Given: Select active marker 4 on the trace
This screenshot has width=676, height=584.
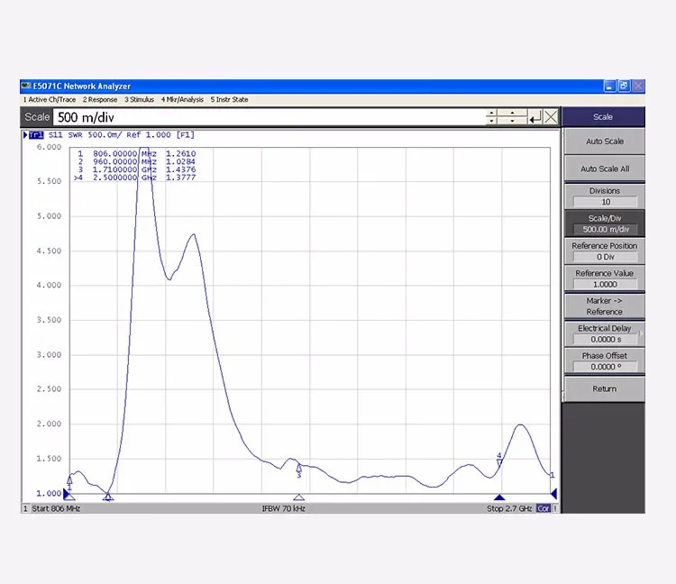Looking at the screenshot, I should click(x=499, y=460).
